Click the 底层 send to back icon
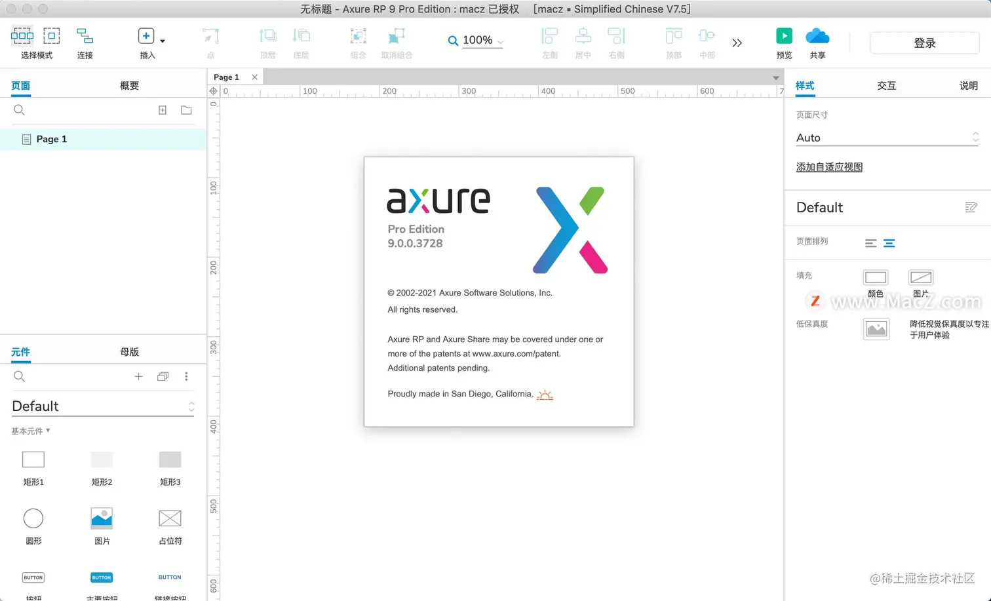991x601 pixels. click(301, 35)
